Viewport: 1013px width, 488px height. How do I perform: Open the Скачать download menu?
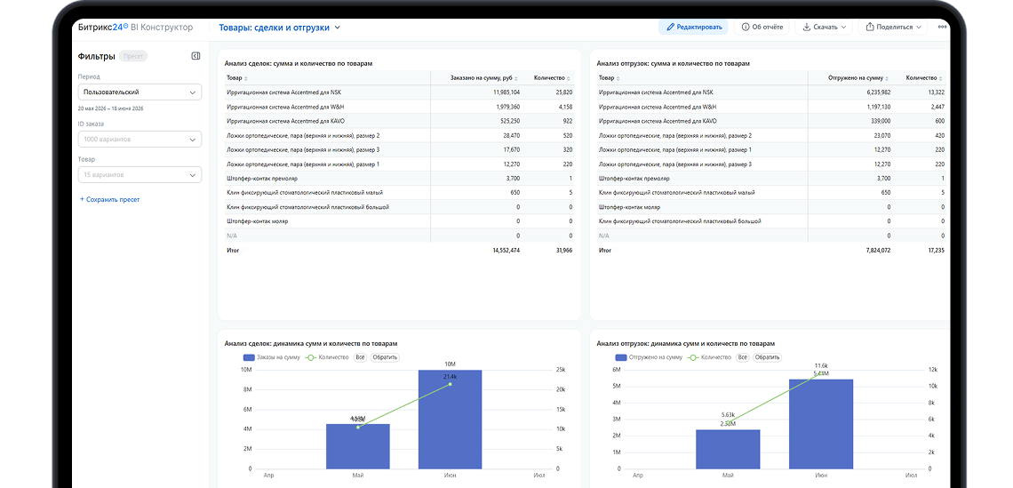tap(825, 28)
